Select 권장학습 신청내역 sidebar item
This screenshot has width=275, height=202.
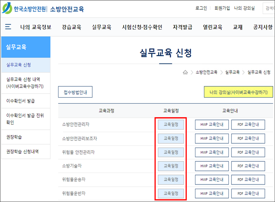(26, 151)
